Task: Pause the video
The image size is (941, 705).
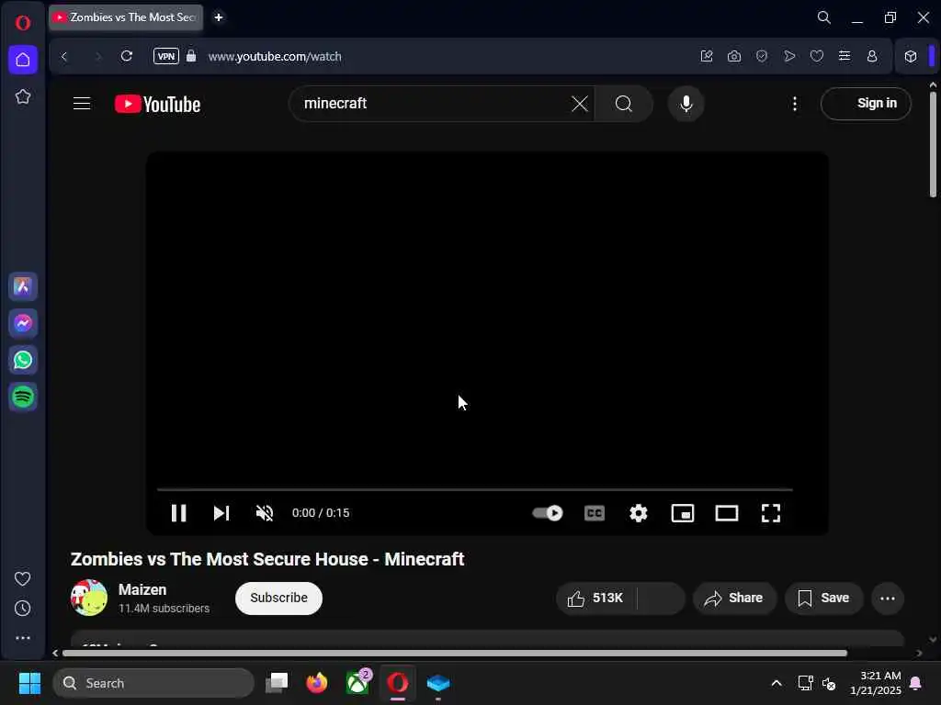Action: [x=178, y=513]
